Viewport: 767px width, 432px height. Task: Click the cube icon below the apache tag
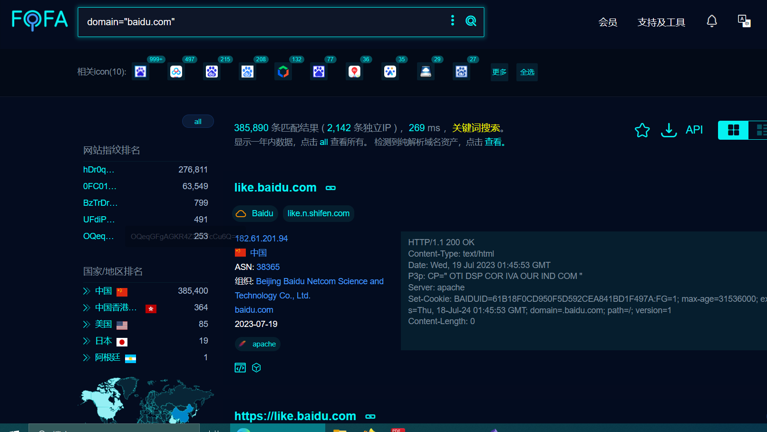click(256, 368)
